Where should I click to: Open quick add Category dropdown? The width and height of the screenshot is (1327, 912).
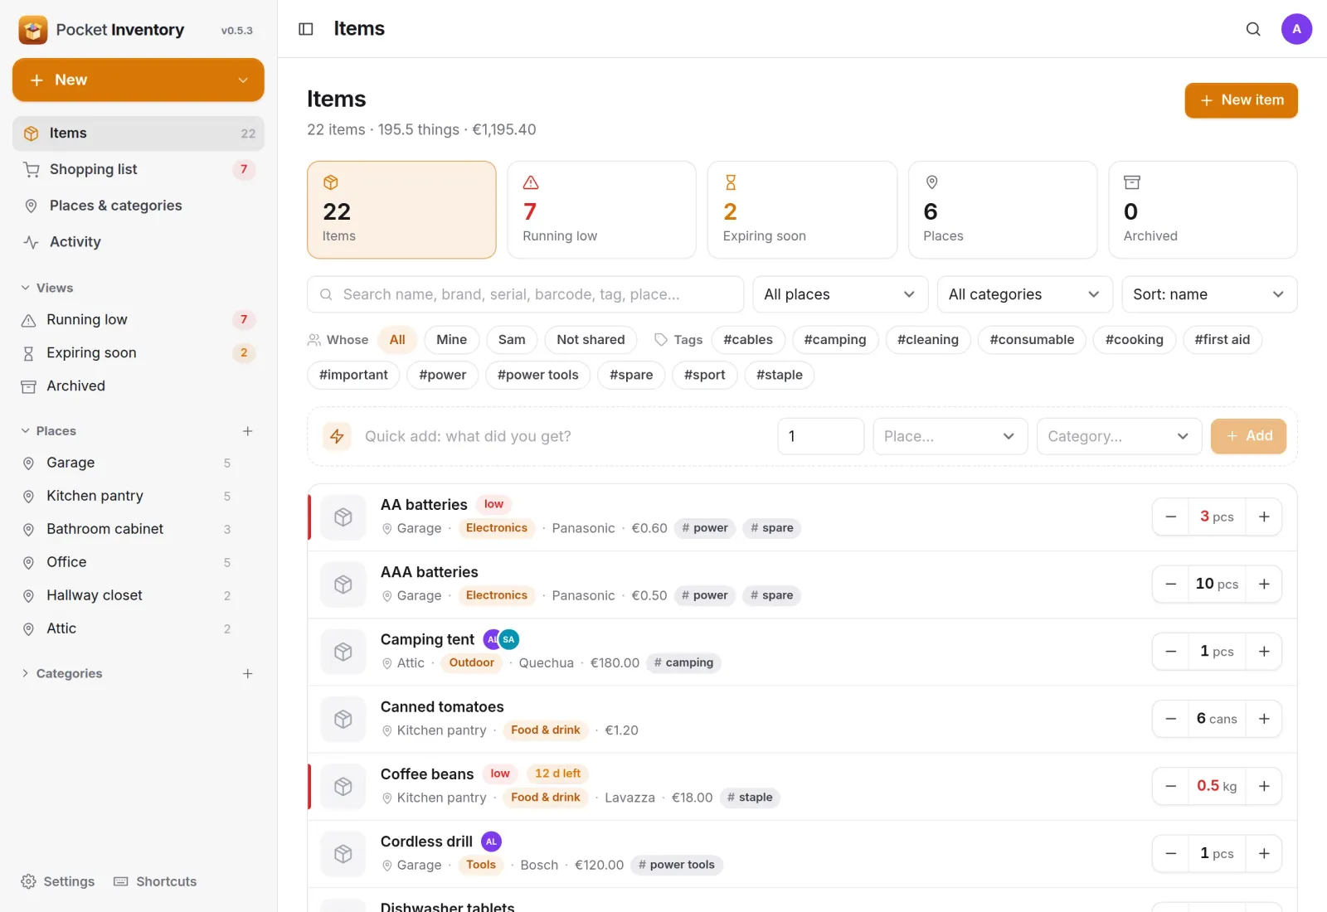point(1119,436)
